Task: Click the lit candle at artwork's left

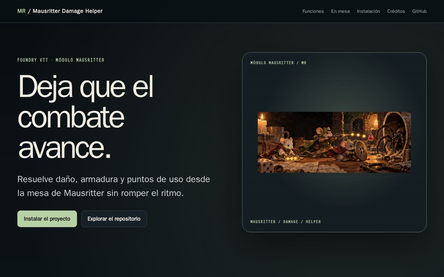Action: click(262, 124)
